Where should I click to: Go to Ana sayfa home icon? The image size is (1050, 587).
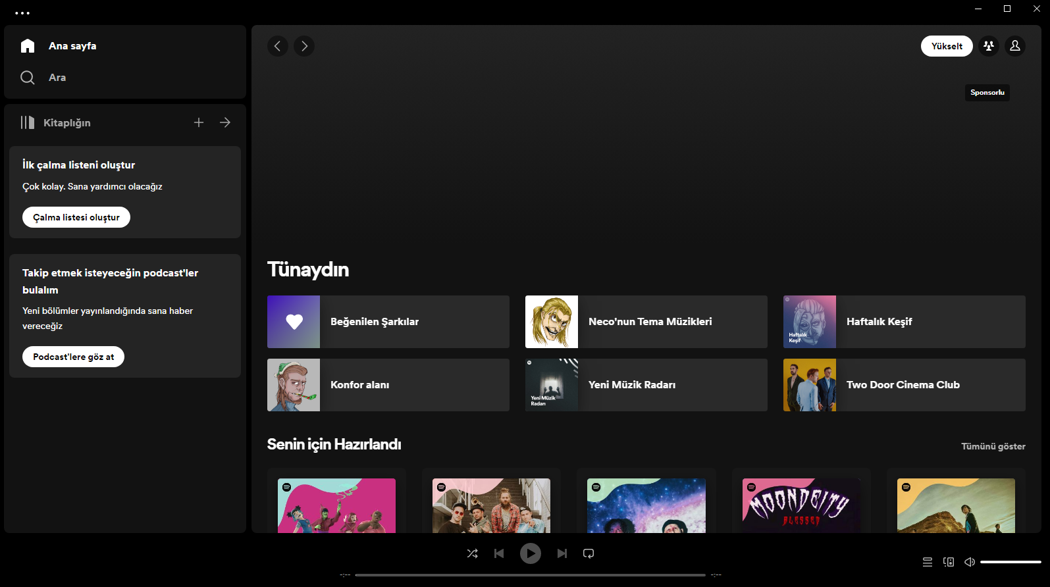coord(28,45)
